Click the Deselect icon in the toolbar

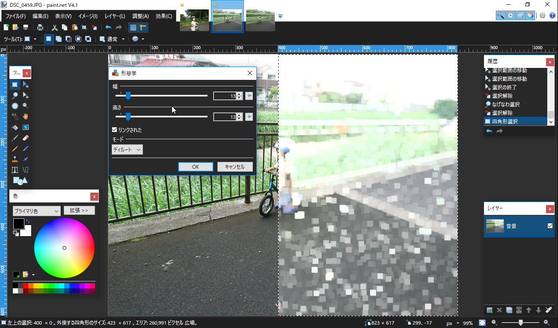[94, 27]
